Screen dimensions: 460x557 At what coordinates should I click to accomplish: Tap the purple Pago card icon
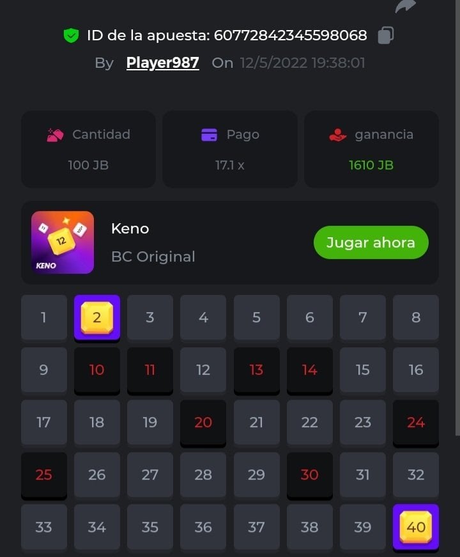pos(209,135)
